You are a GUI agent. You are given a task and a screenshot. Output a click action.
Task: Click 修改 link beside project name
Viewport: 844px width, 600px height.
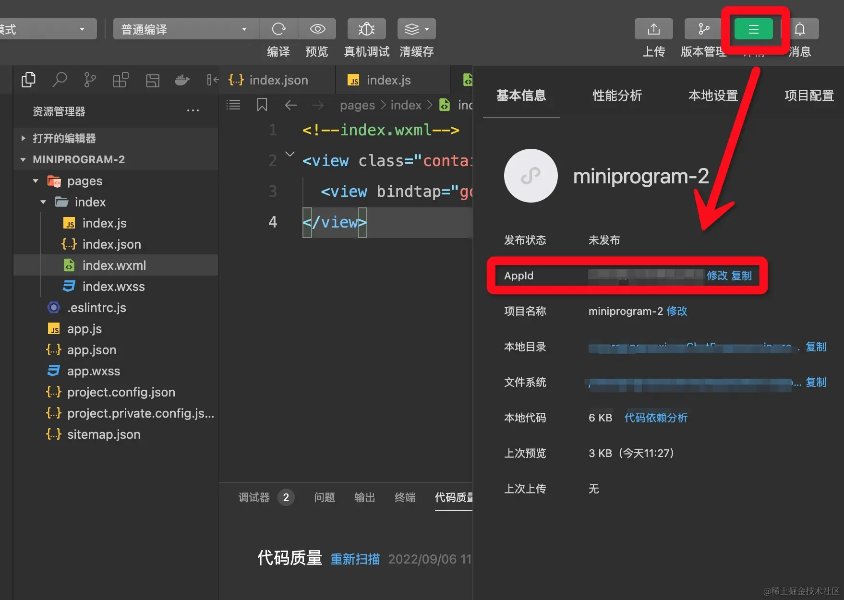pyautogui.click(x=677, y=311)
